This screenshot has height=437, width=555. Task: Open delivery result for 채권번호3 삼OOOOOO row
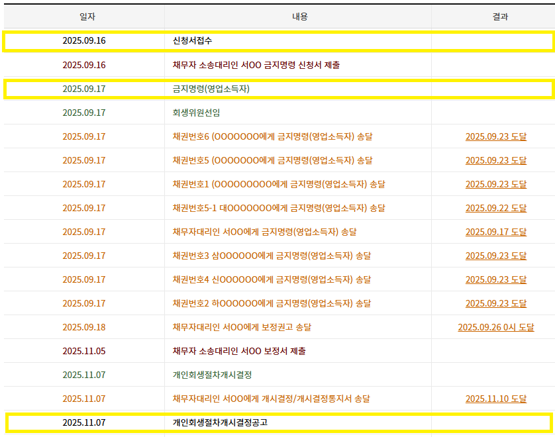[x=495, y=256]
